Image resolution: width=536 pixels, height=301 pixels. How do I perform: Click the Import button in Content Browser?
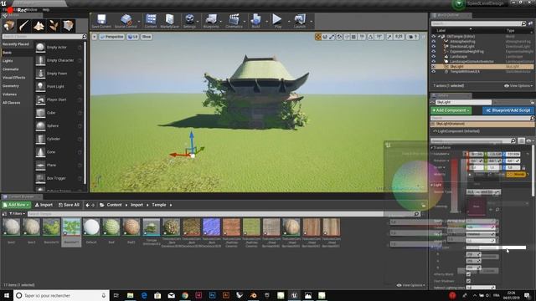tap(44, 205)
